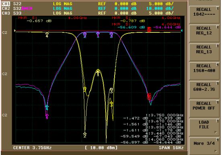Click red marker 5 at the right notch
The height and width of the screenshot is (155, 222).
(x=149, y=96)
